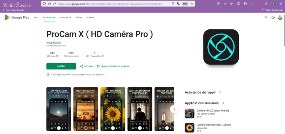Viewport: 285px width, 134px height.
Task: Open the Set Focus Mode sunflower screenshot
Action: point(113,109)
